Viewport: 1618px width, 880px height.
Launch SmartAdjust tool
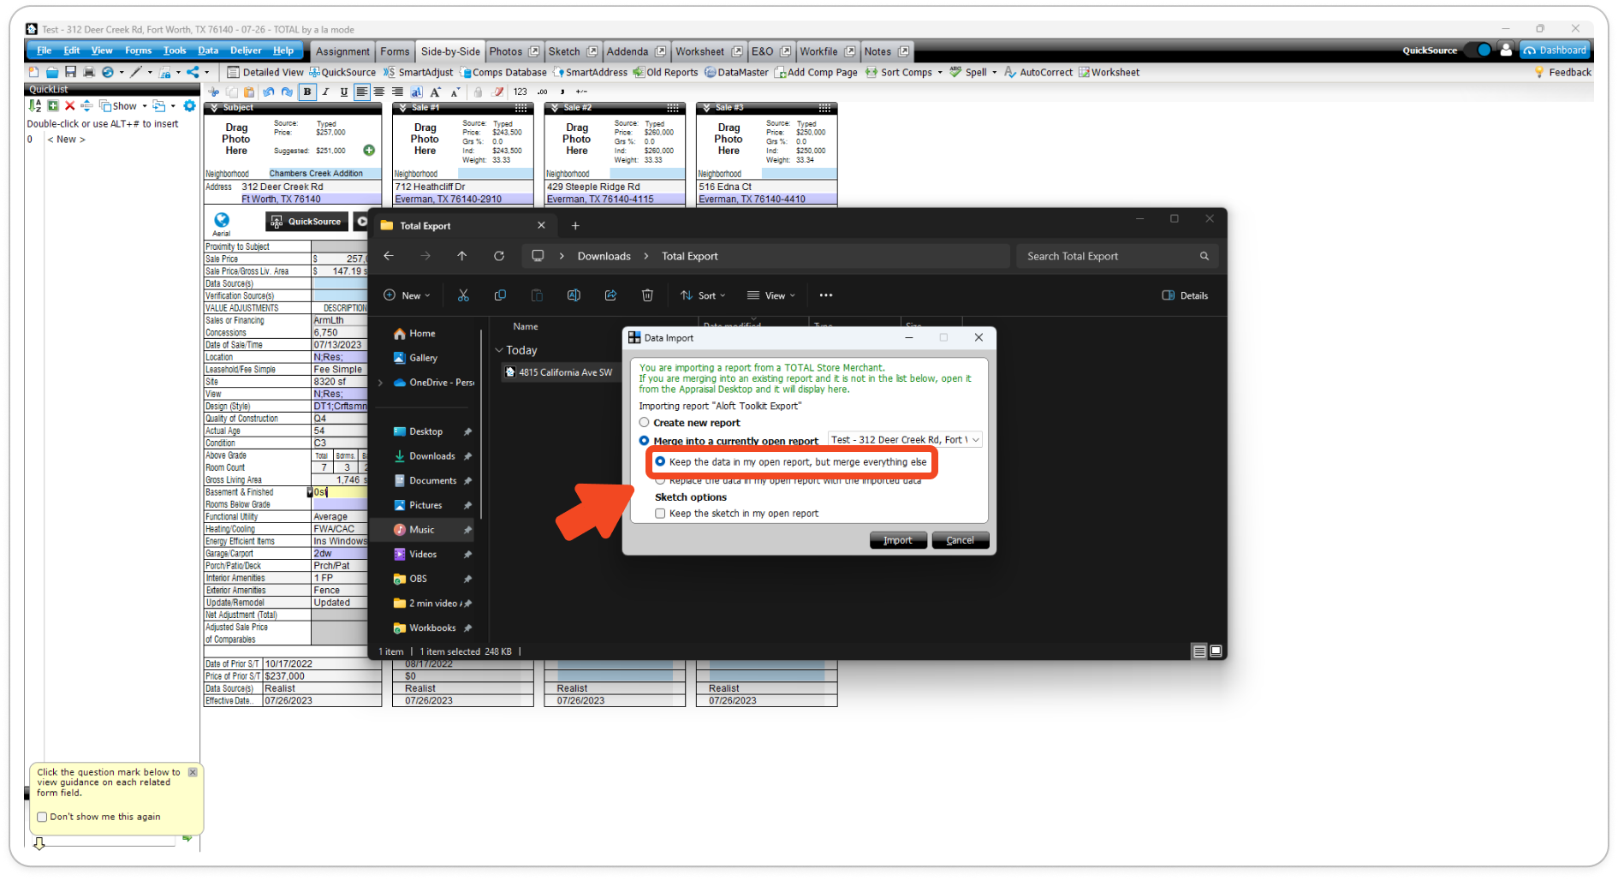[x=418, y=73]
